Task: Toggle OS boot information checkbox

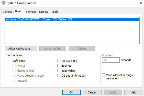Action: (59, 76)
